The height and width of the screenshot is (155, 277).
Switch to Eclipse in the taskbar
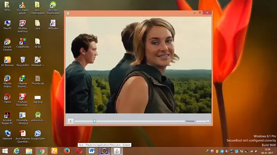point(104,151)
